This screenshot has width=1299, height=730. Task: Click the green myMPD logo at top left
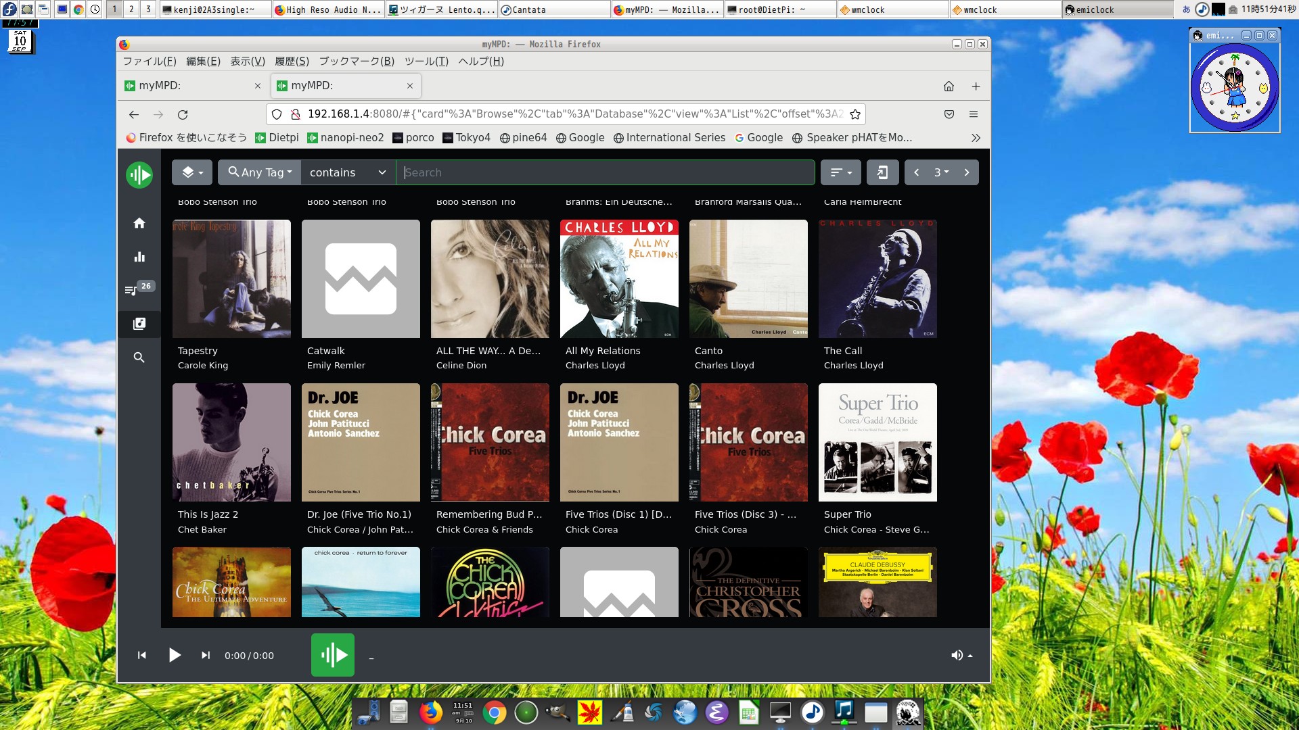[x=139, y=174]
